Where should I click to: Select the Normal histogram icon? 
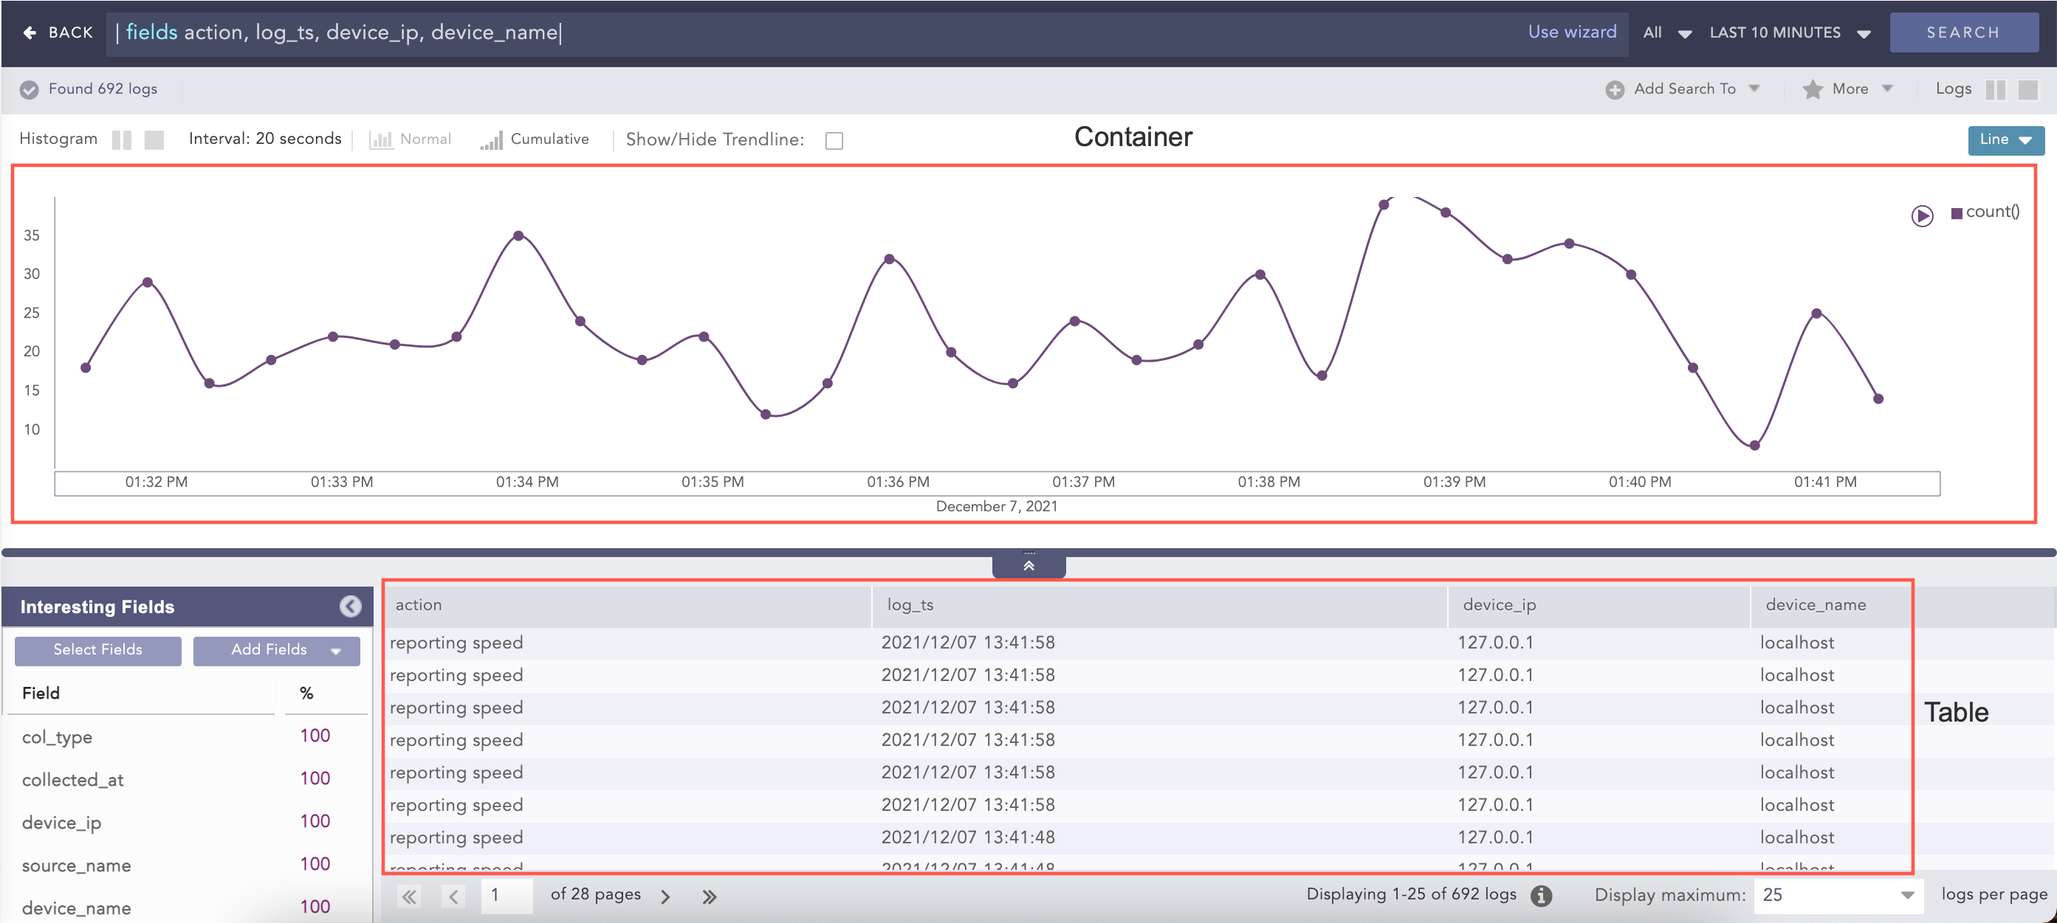(x=381, y=139)
